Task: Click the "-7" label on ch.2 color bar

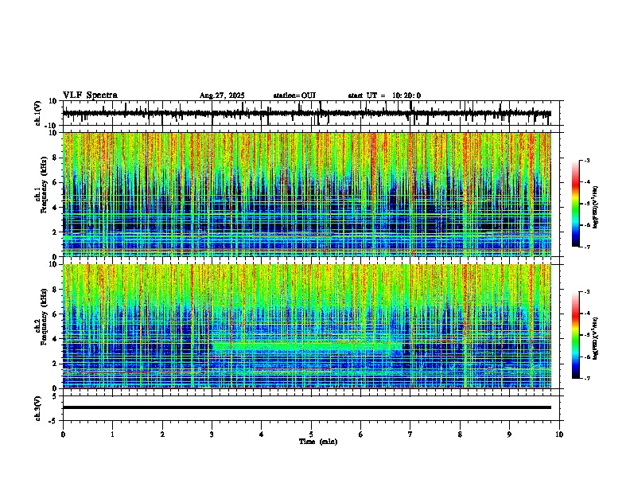Action: coord(587,378)
